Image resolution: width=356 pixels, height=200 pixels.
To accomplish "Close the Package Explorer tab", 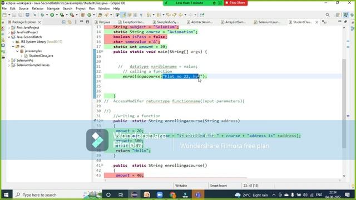I will point(39,22).
